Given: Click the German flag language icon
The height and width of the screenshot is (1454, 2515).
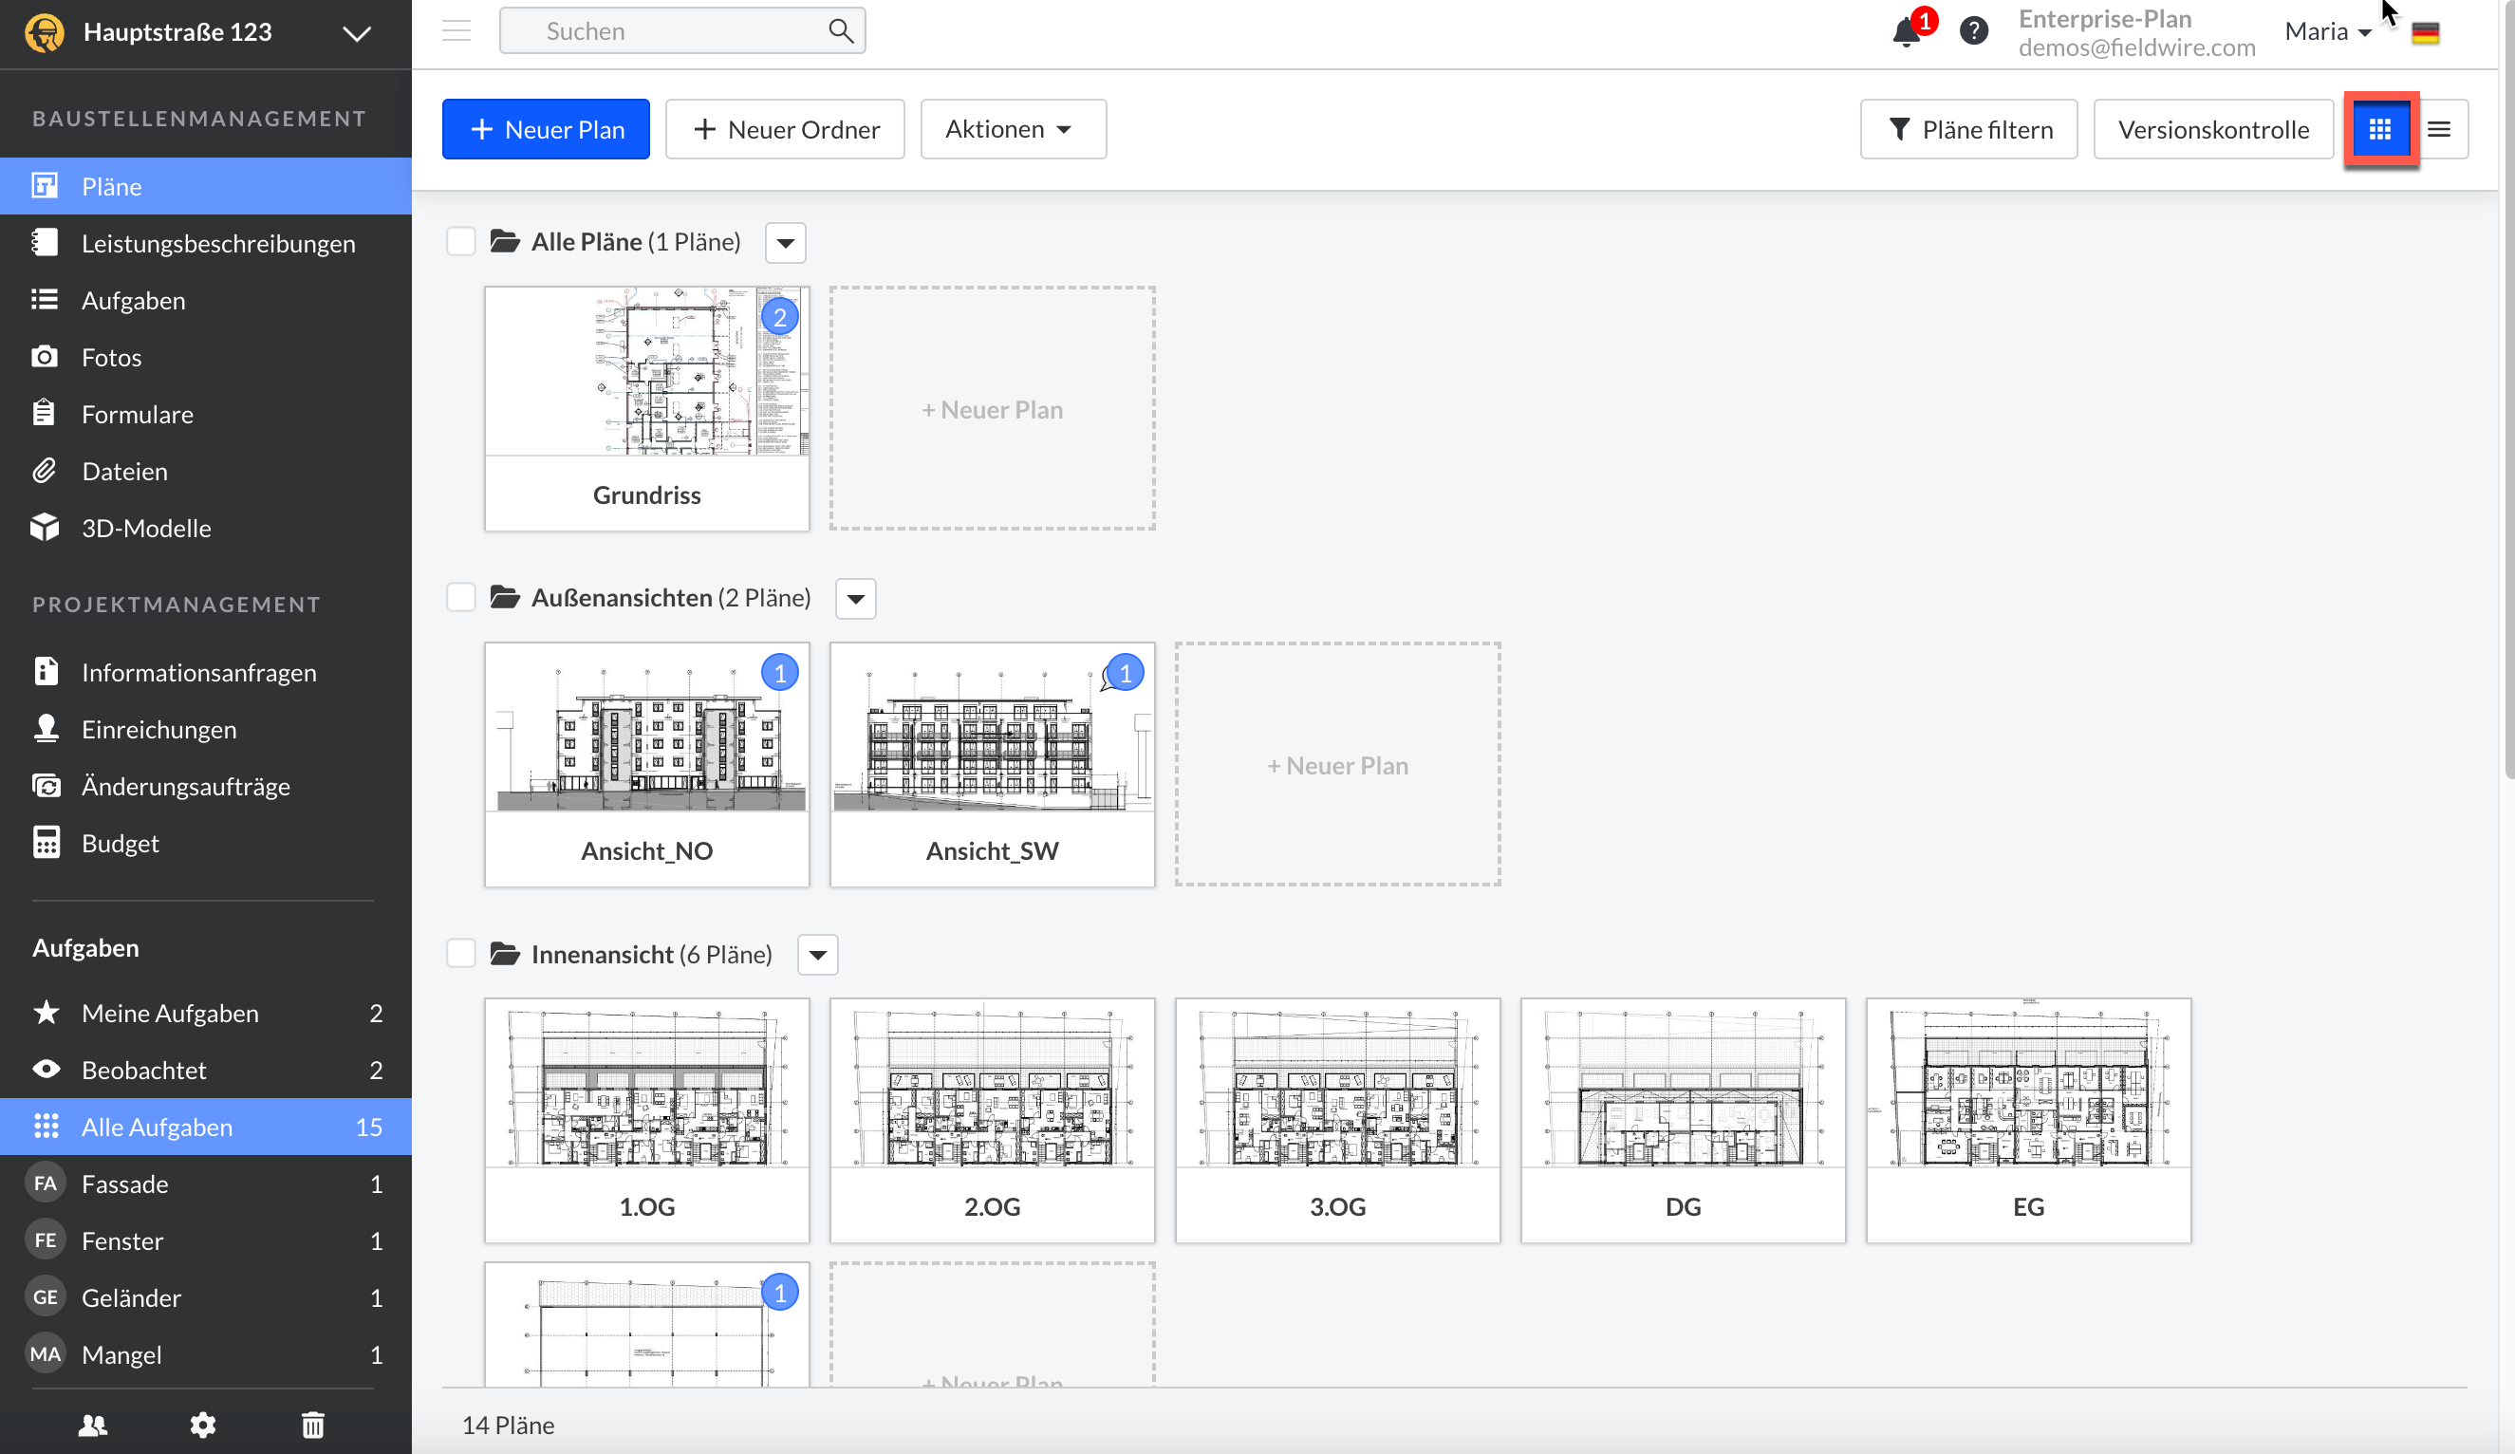Looking at the screenshot, I should coord(2425,33).
